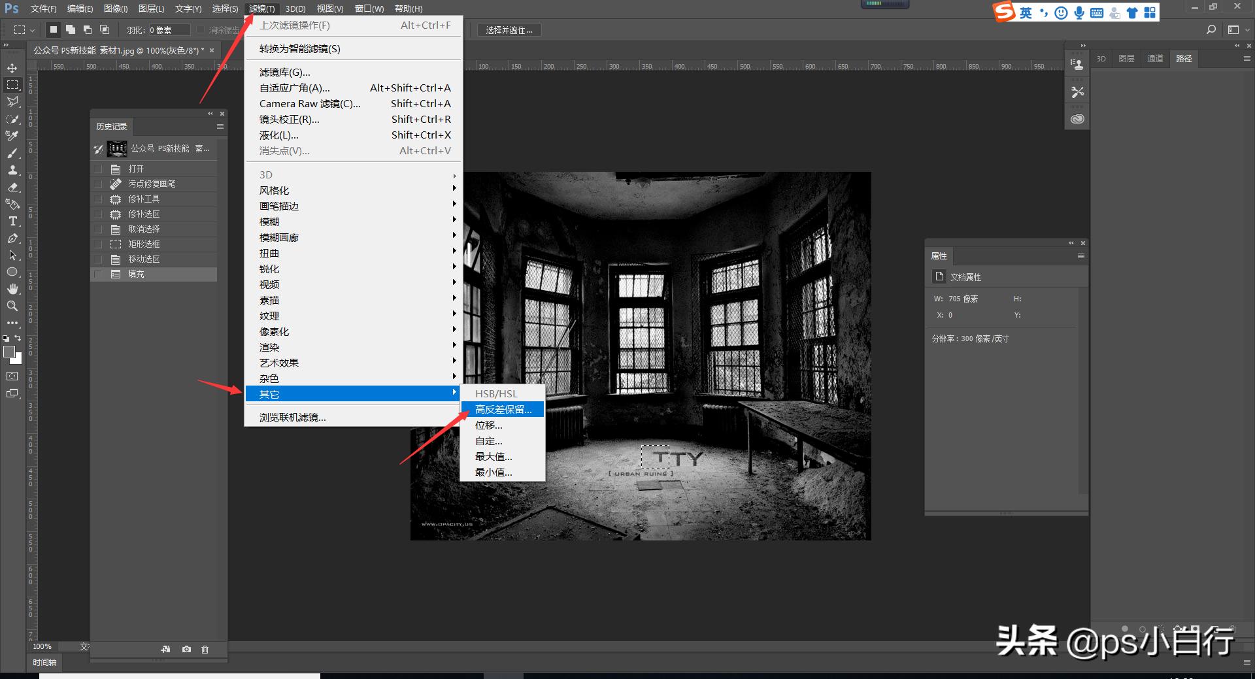Set history brush source for 修补工具
The image size is (1255, 679).
98,199
